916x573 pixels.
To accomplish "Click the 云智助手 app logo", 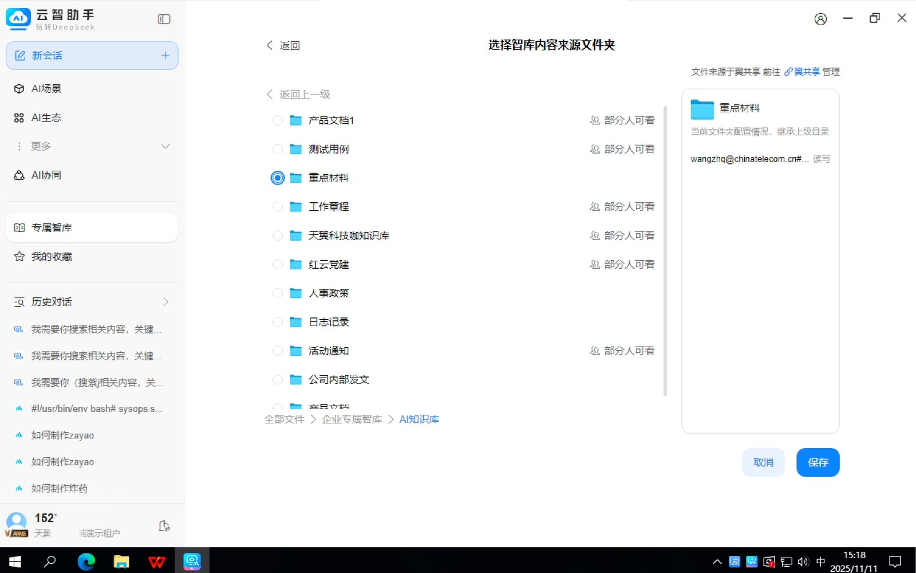I will pos(18,19).
